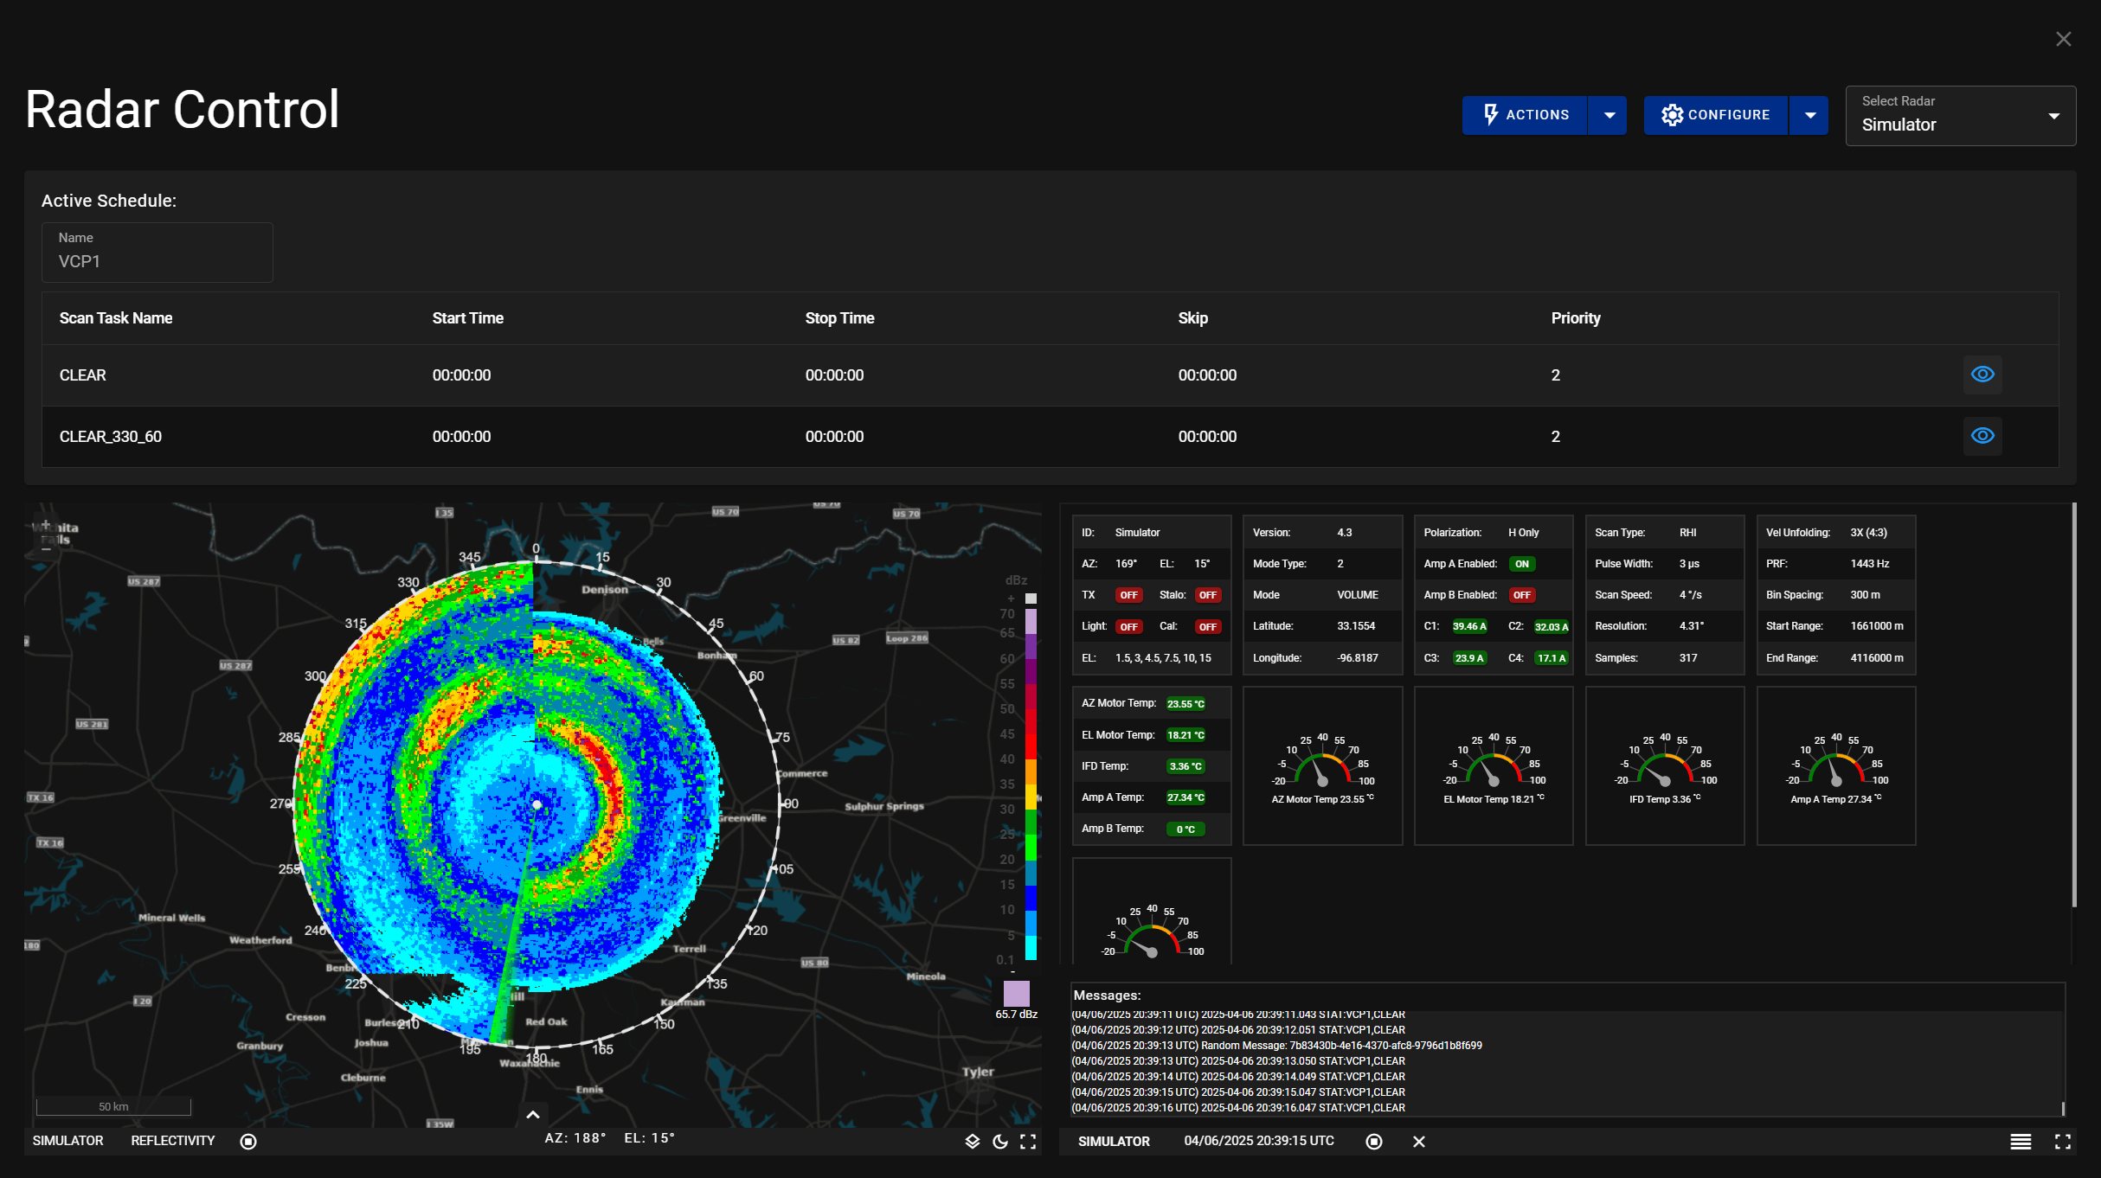Click the timestamp 04/06/2025 20:39:15 UTC
This screenshot has width=2101, height=1178.
coord(1259,1141)
